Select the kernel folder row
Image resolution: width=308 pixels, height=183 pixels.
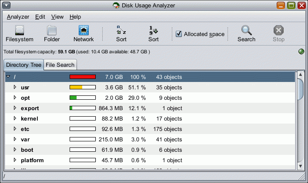[x=30, y=118]
